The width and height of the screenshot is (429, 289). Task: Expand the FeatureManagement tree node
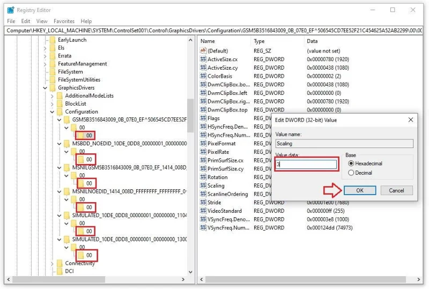pos(45,64)
